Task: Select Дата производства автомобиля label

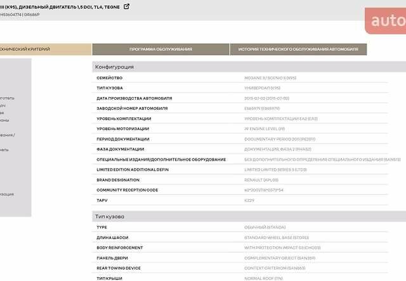Action: [x=134, y=98]
